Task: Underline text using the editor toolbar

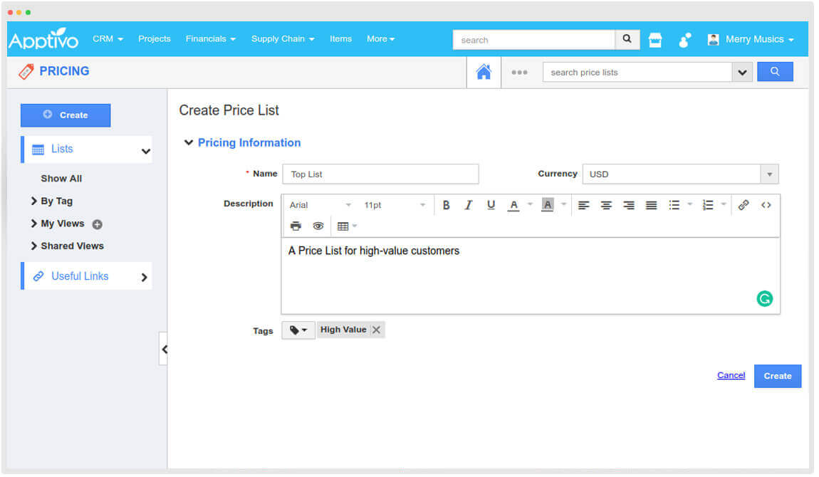Action: (x=491, y=205)
